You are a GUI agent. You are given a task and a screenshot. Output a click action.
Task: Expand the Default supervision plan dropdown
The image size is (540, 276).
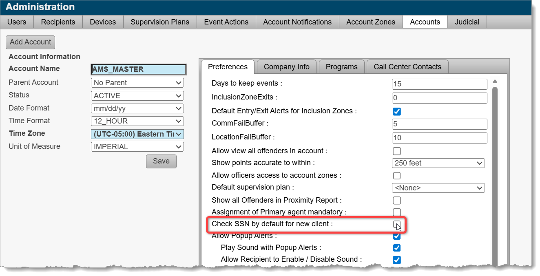point(438,188)
